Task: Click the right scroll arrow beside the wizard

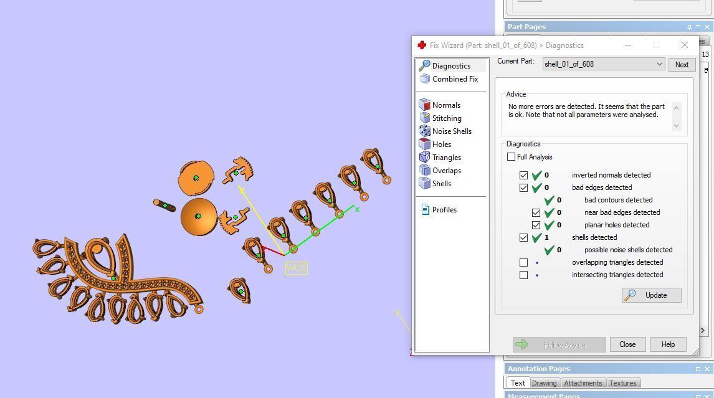Action: pyautogui.click(x=703, y=331)
